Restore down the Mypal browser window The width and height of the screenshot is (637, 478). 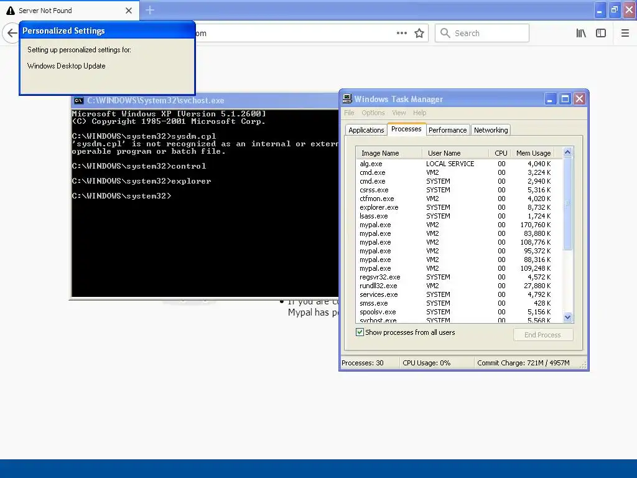click(x=615, y=10)
